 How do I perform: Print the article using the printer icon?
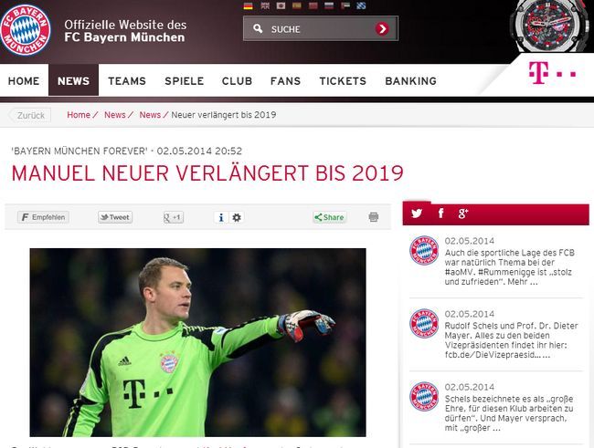(x=374, y=217)
